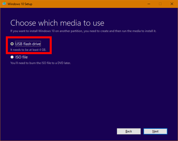Select the USB flash drive radio button
The height and width of the screenshot is (141, 178).
12,44
